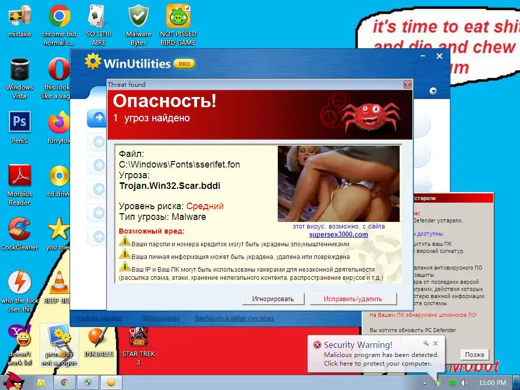Viewport: 520px width, 390px height.
Task: Click the Show Desktop strip
Action: pyautogui.click(x=516, y=383)
